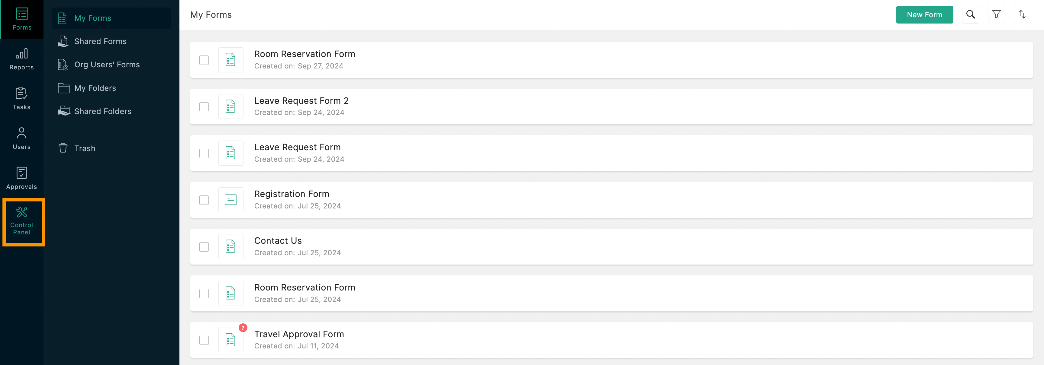Open the Contact Us form

tap(278, 241)
